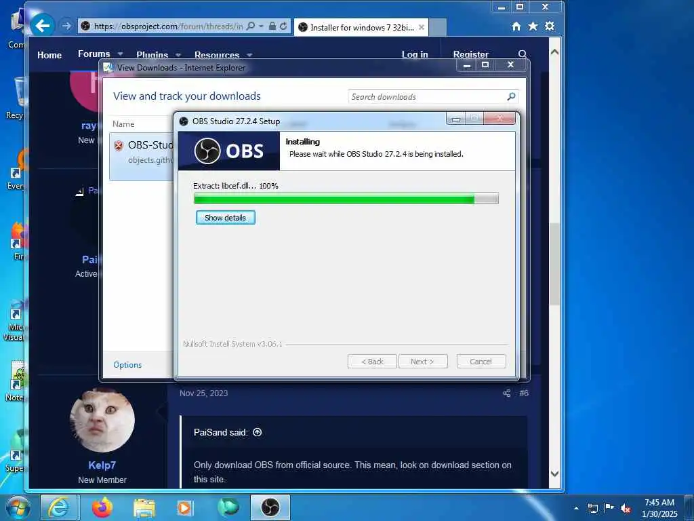Click the page refresh icon
This screenshot has height=521, width=694.
click(283, 26)
